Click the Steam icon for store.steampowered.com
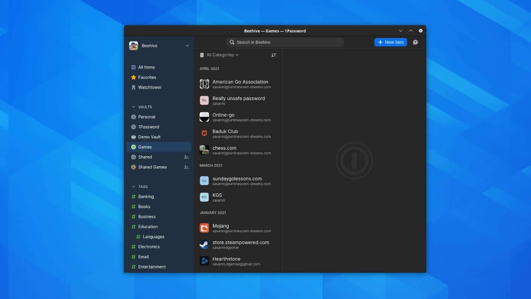The width and height of the screenshot is (531, 299). click(204, 244)
